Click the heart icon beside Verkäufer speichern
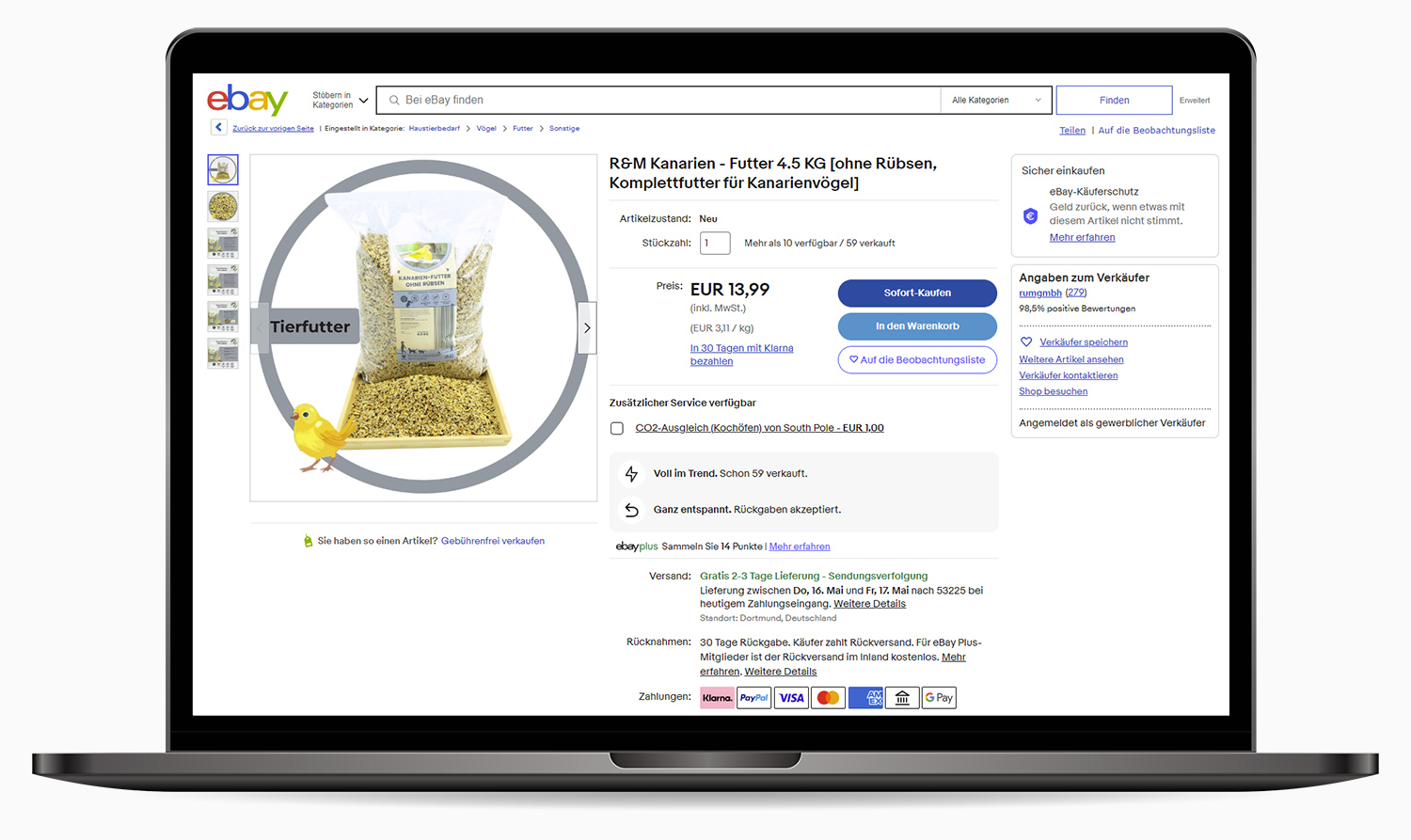This screenshot has height=840, width=1411. pyautogui.click(x=1026, y=341)
